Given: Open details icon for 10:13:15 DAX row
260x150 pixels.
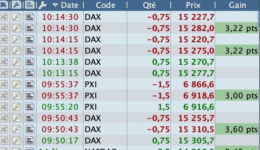Looking at the screenshot, I should pos(30,73).
